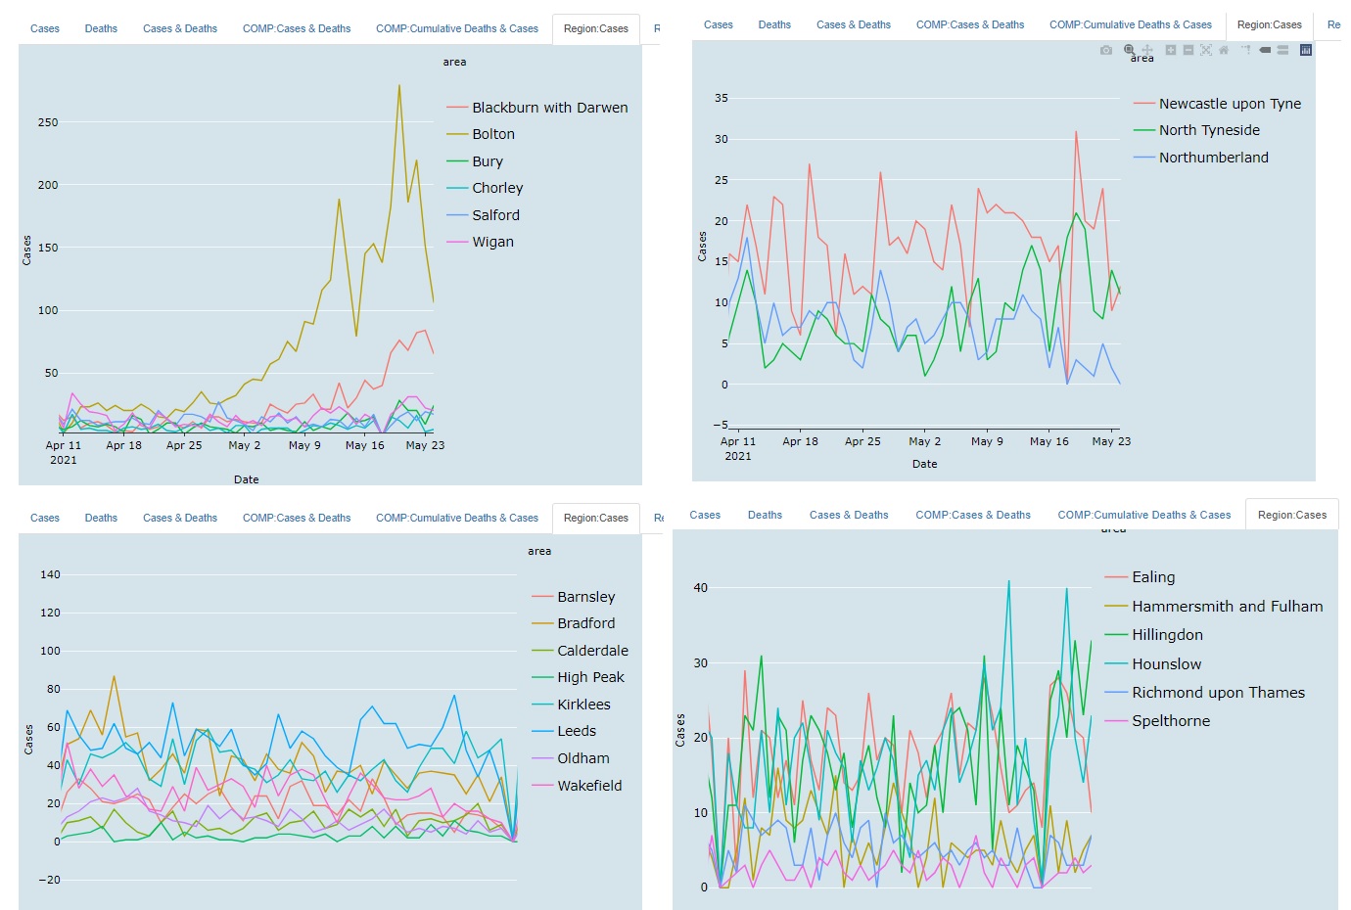1351x910 pixels.
Task: Reset axes using the home icon
Action: pyautogui.click(x=1224, y=50)
